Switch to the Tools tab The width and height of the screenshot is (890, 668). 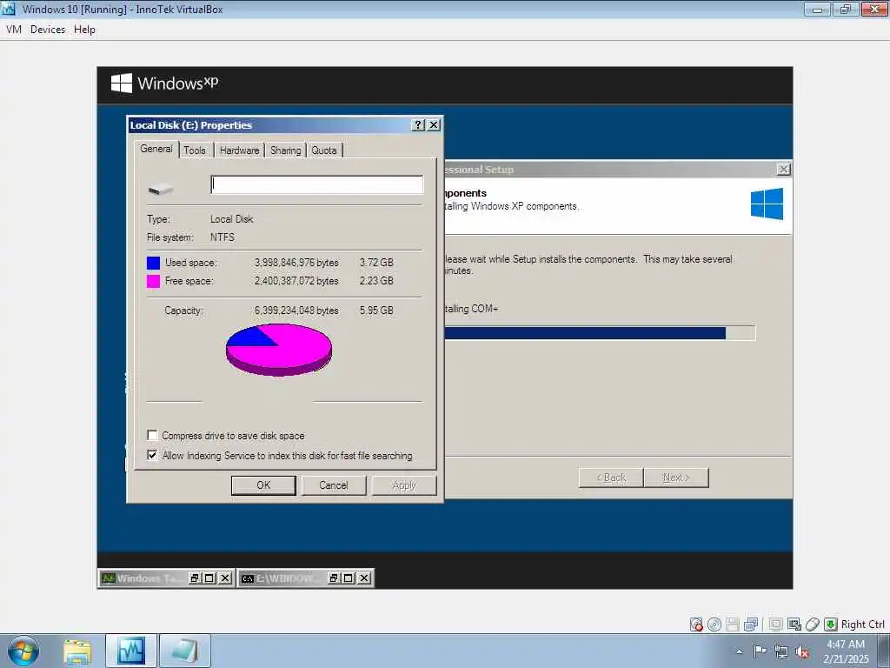(195, 150)
